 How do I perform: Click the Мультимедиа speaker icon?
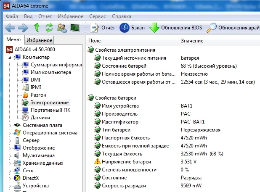(x=16, y=155)
